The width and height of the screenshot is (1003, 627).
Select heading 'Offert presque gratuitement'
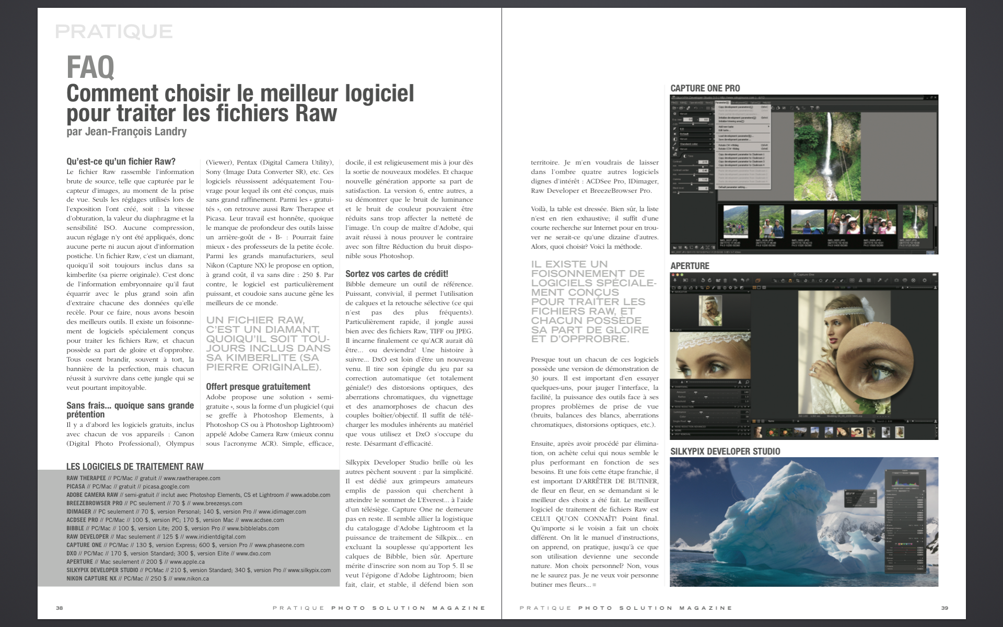(x=258, y=387)
